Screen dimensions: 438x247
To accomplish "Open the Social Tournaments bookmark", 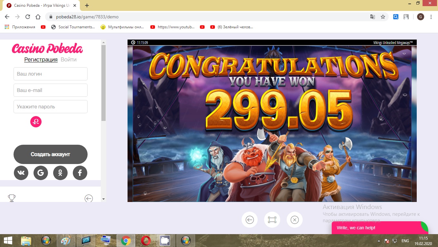I will (x=73, y=27).
